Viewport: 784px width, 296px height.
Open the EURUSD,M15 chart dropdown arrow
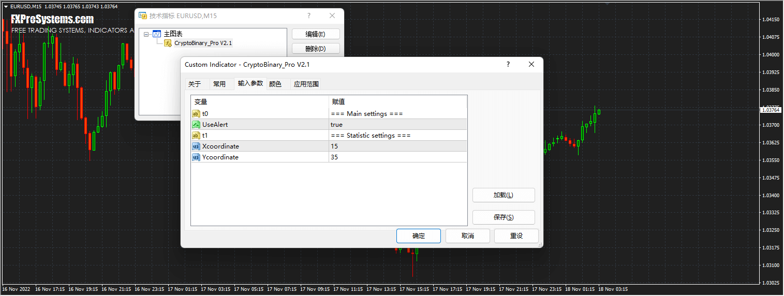pyautogui.click(x=6, y=6)
